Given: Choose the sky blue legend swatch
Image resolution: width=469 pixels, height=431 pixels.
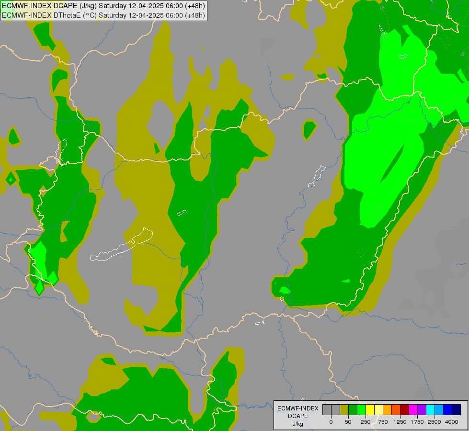Looking at the screenshot, I should point(439,409).
